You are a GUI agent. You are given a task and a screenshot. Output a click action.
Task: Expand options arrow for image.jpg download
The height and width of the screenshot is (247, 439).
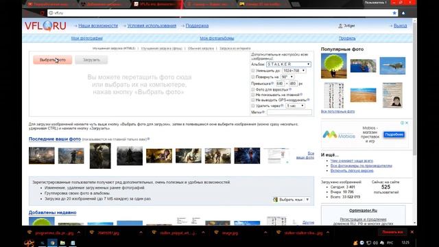[265, 233]
